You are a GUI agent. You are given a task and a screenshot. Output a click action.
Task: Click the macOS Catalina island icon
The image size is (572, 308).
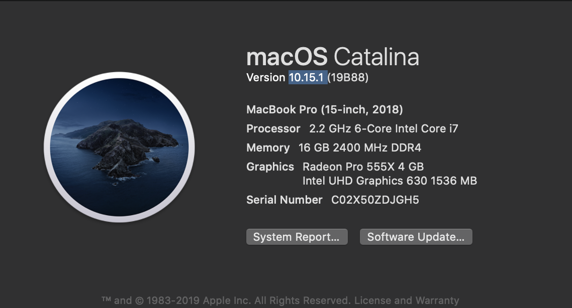(119, 147)
